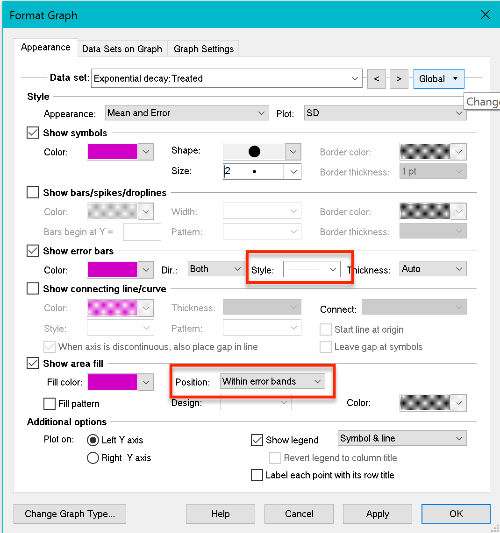500x533 pixels.
Task: Click the magenta symbol Color swatch
Action: (x=113, y=152)
